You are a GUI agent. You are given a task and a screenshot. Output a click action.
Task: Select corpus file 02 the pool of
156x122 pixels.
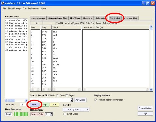coord(16,23)
